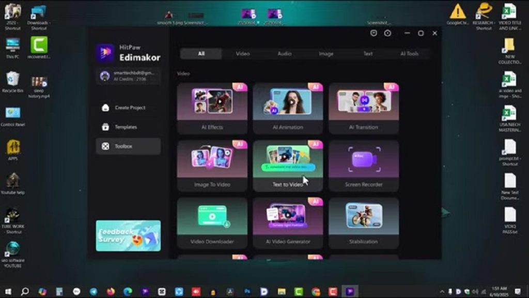The height and width of the screenshot is (298, 529).
Task: Select the New Text Document desktop file
Action: point(510,186)
